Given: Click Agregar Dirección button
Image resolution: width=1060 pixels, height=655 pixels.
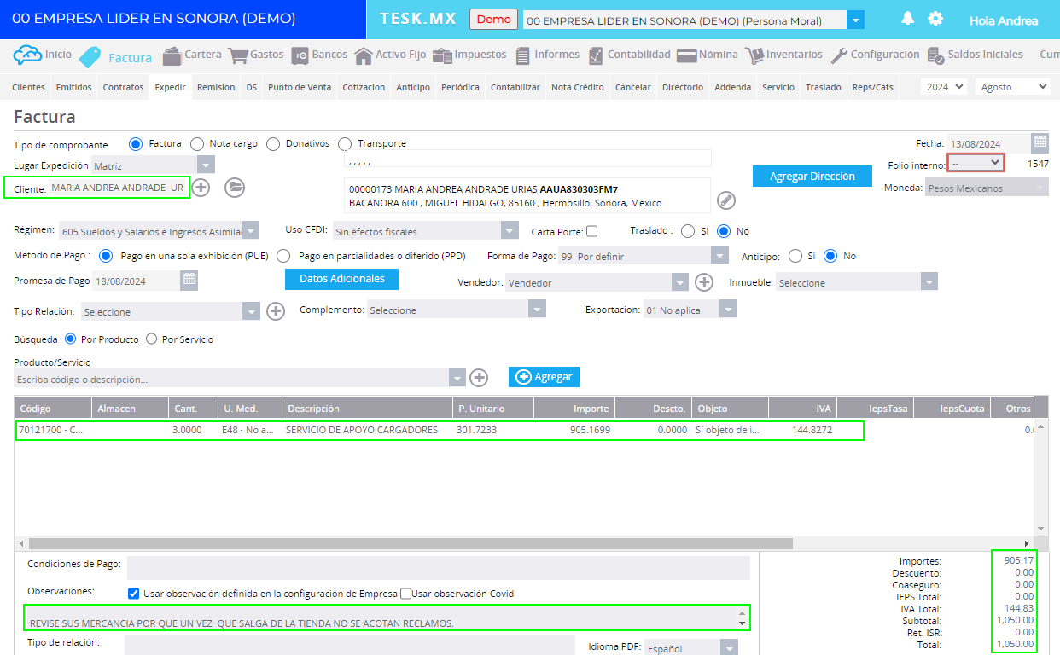Looking at the screenshot, I should [812, 177].
